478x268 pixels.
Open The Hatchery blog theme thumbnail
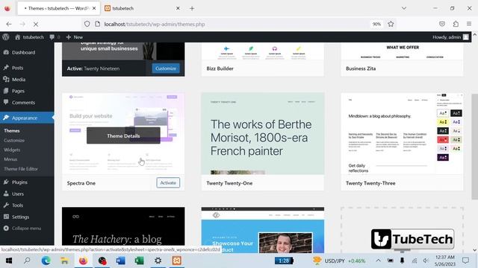click(123, 226)
